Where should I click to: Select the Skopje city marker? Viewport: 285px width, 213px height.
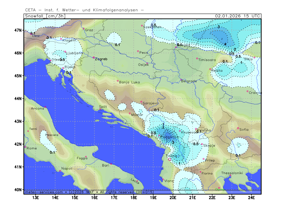click(x=202, y=144)
